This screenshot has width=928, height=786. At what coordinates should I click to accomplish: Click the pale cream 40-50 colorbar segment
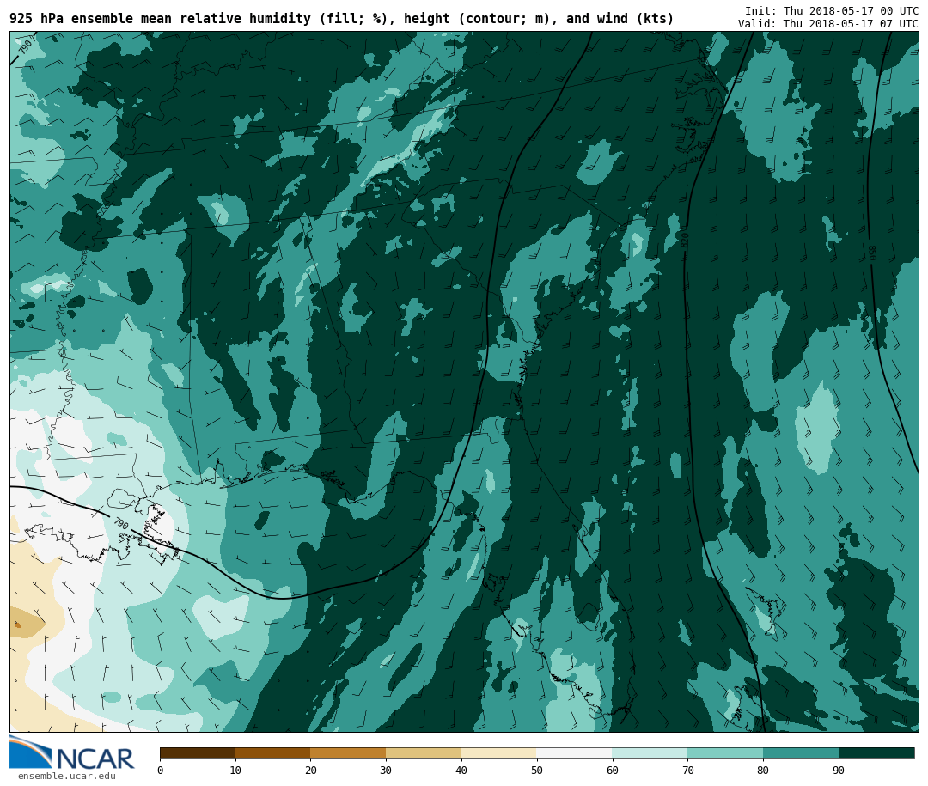point(499,752)
